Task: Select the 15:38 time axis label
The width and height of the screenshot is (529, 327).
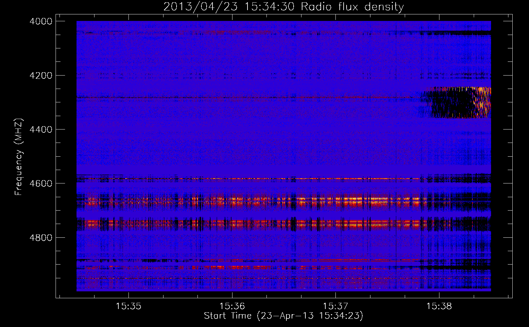Action: pyautogui.click(x=439, y=306)
